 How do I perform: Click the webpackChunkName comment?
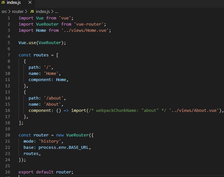pos(127,111)
